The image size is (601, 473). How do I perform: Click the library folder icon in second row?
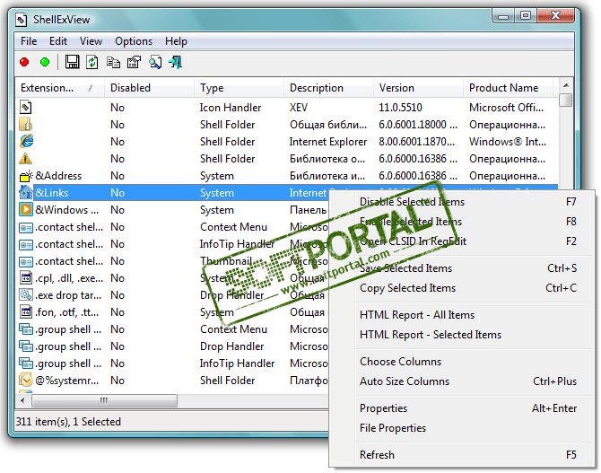[26, 124]
